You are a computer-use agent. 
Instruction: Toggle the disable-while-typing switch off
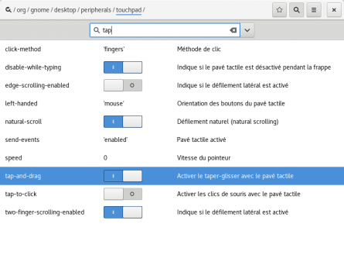pyautogui.click(x=123, y=67)
